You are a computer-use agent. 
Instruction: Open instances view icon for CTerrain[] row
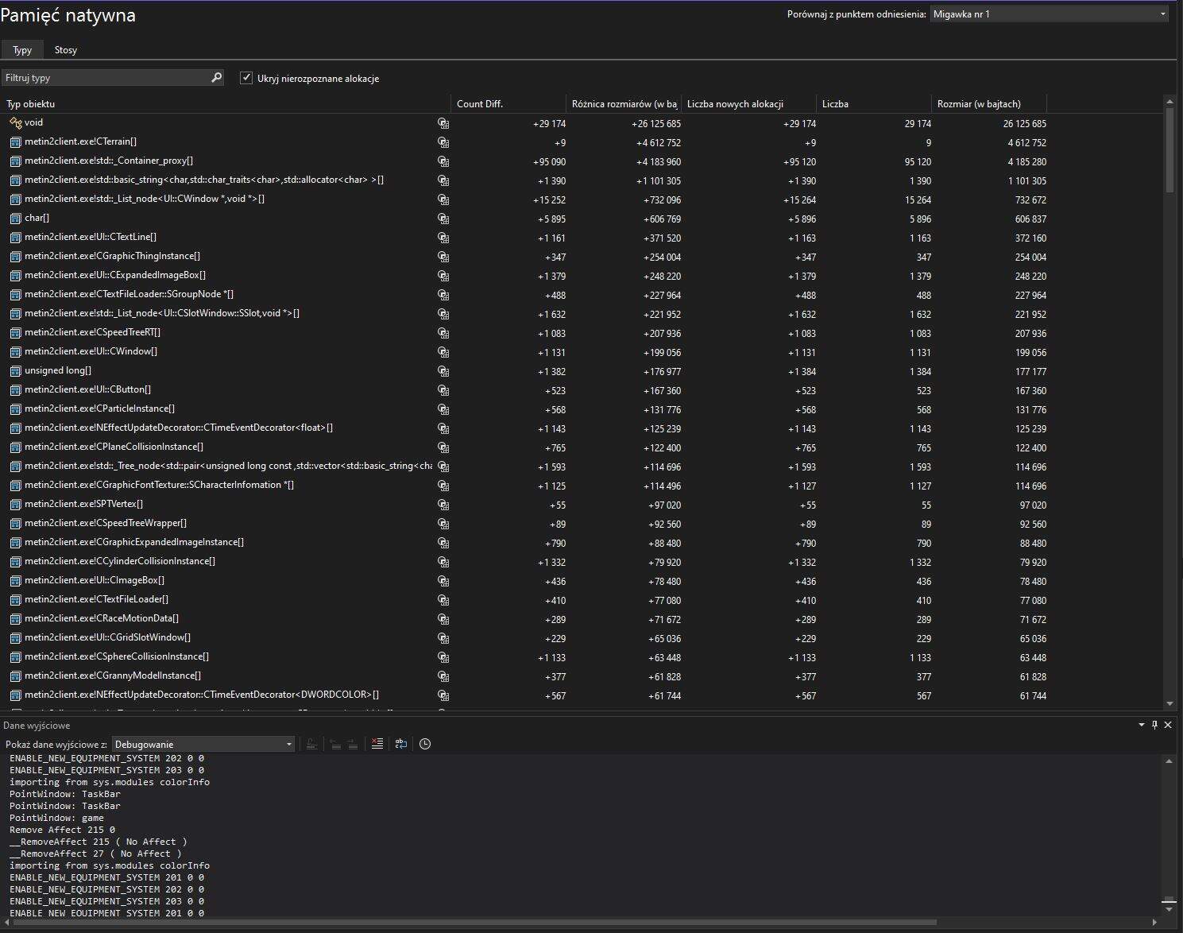pyautogui.click(x=443, y=142)
